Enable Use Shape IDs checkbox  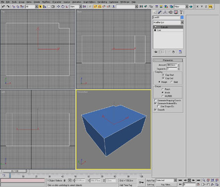point(158,107)
